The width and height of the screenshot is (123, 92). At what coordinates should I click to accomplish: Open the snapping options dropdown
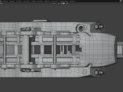pyautogui.click(x=64, y=3)
